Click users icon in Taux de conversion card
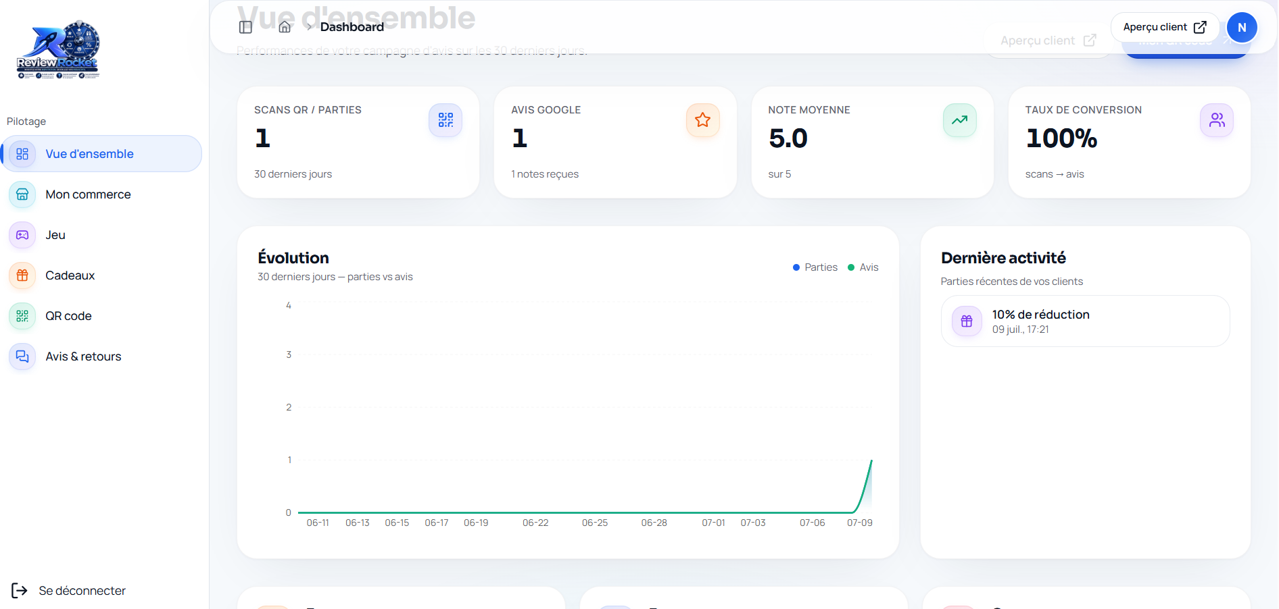Image resolution: width=1279 pixels, height=609 pixels. 1217,120
